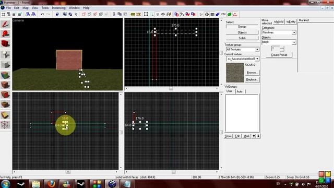
Task: Select the Vertex manipulation tool
Action: (x=5, y=125)
